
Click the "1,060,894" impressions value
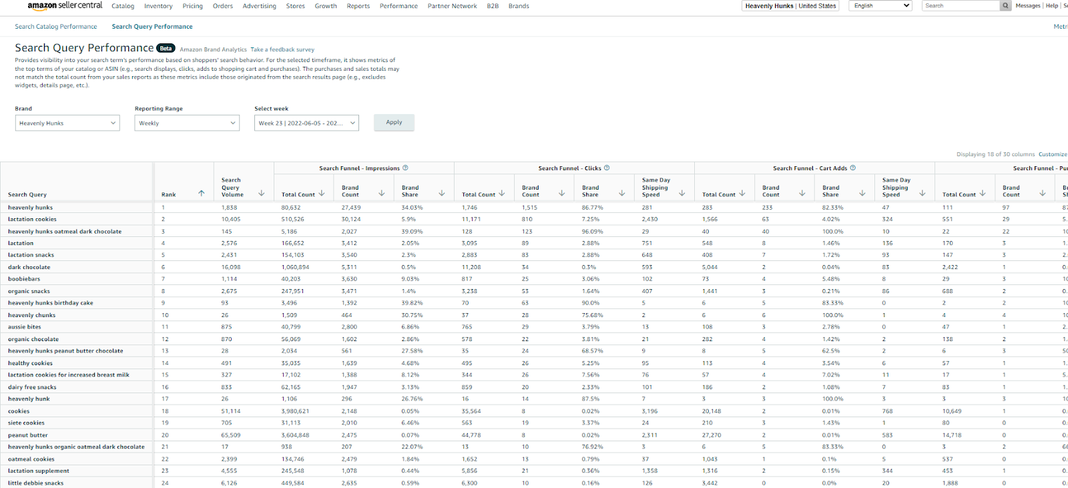click(x=295, y=267)
